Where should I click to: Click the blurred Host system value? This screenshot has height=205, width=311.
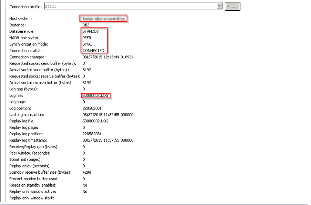(x=103, y=18)
